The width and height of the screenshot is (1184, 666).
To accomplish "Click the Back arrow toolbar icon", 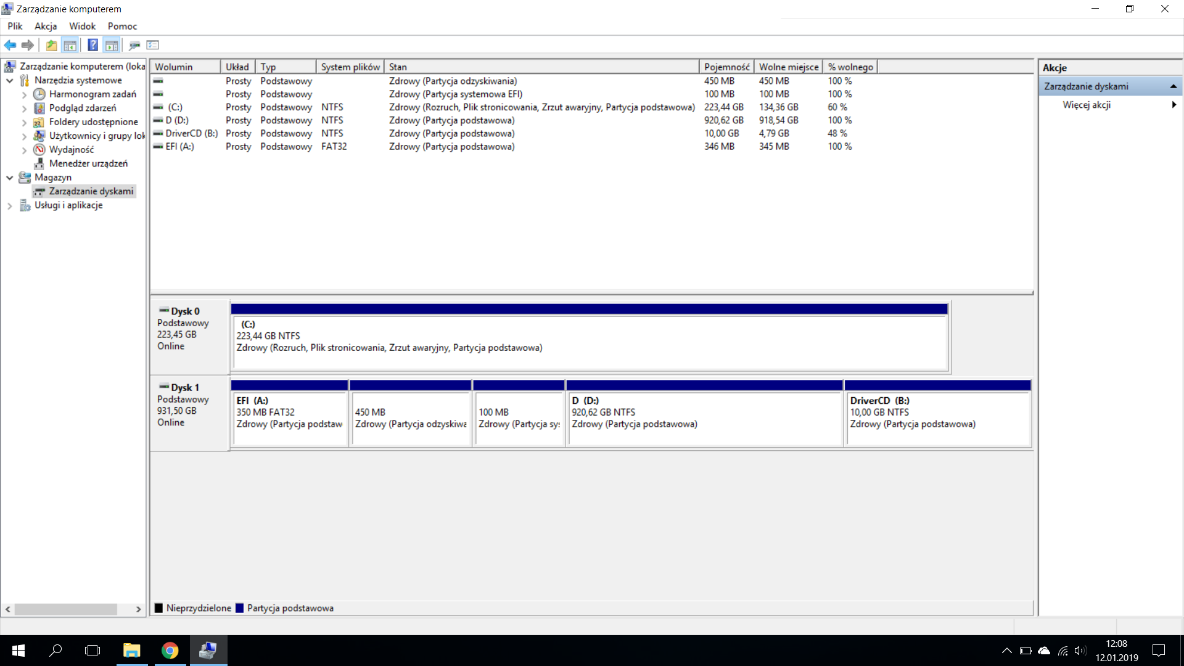I will [10, 45].
